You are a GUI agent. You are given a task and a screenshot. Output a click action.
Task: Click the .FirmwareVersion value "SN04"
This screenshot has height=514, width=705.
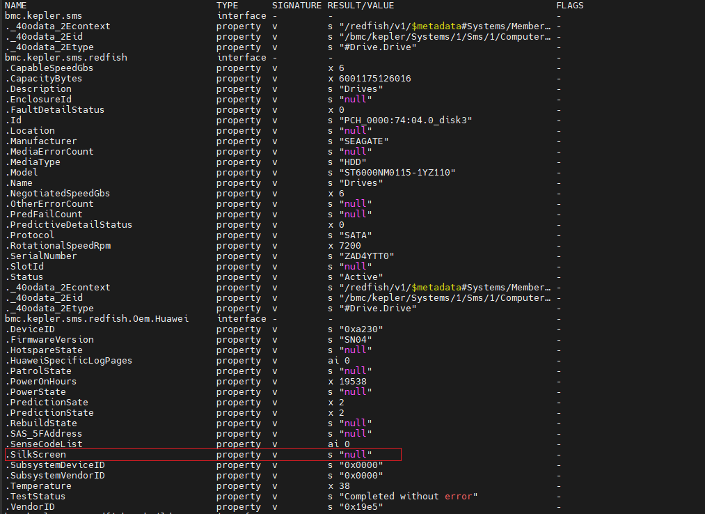point(355,340)
